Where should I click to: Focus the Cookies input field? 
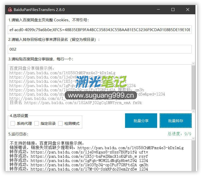click(100, 30)
